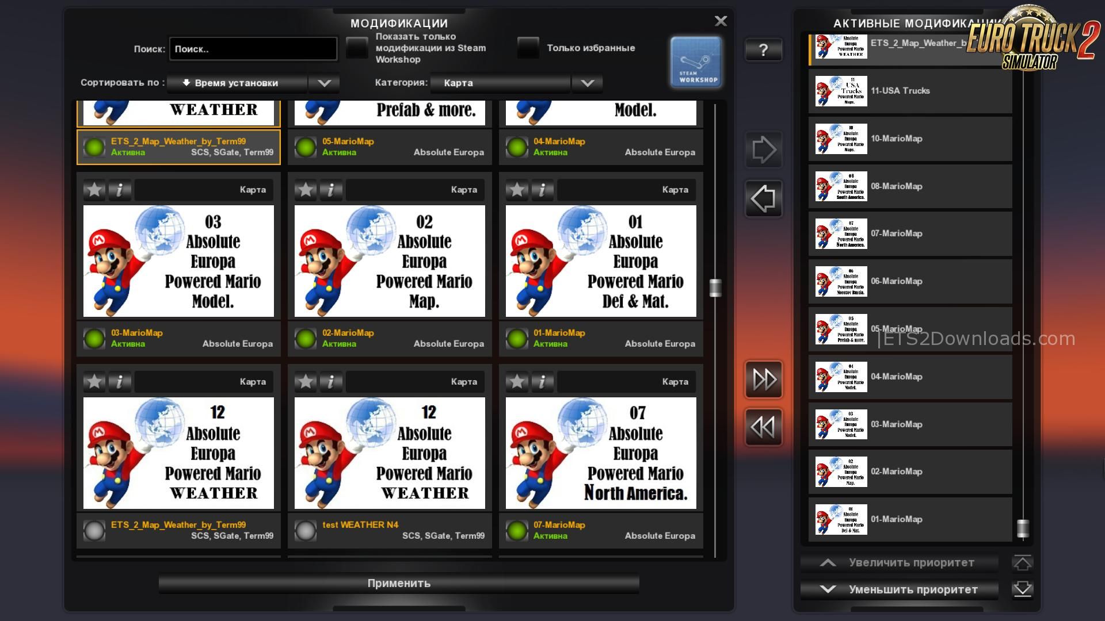This screenshot has height=621, width=1105.
Task: Click Увеличить приоритет button
Action: click(x=900, y=563)
